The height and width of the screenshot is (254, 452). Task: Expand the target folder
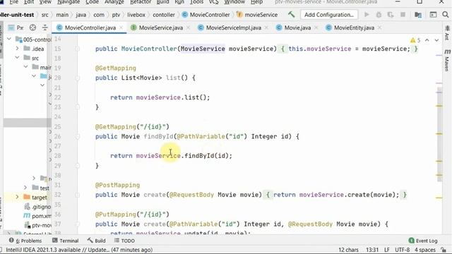pyautogui.click(x=17, y=198)
